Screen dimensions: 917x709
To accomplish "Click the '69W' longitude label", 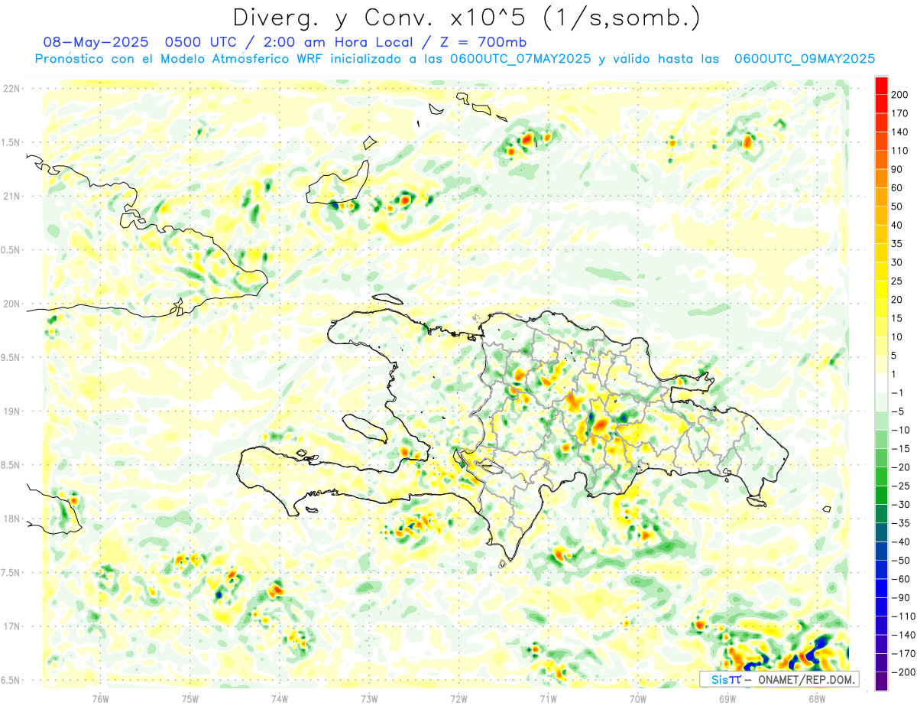I will pos(727,699).
